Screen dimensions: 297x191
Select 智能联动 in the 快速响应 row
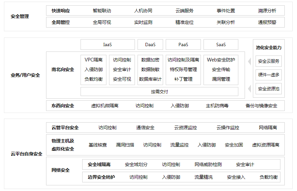tap(102, 11)
